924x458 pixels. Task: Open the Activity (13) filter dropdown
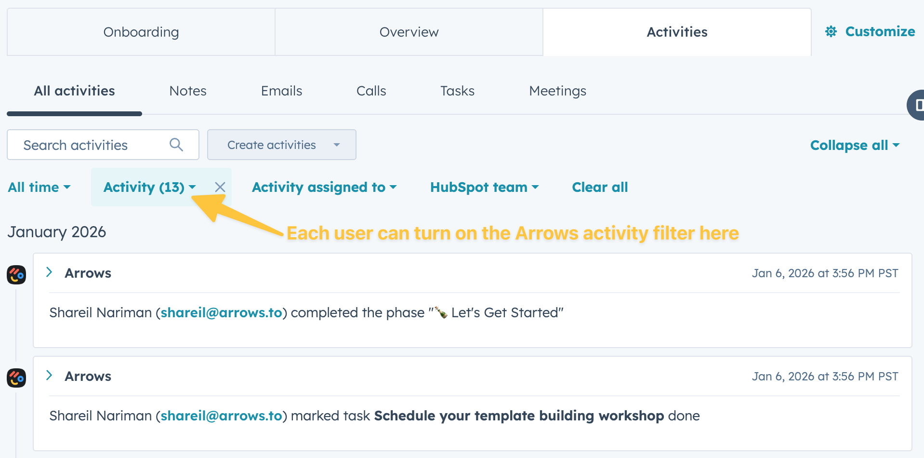(x=149, y=187)
